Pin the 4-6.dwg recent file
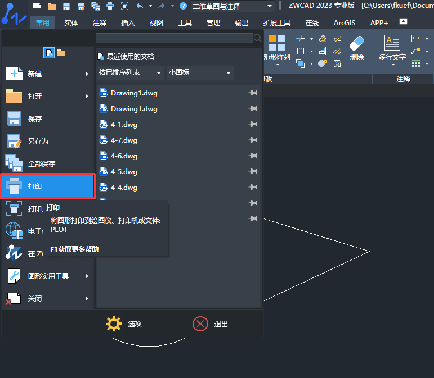This screenshot has width=434, height=378. (x=253, y=156)
